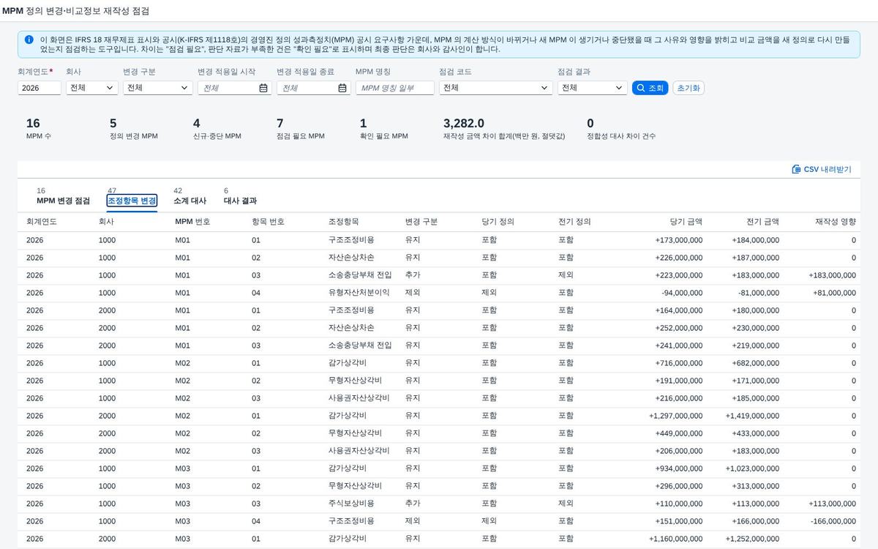The width and height of the screenshot is (878, 549).
Task: Click the MPM 수 value 16
Action: (33, 124)
